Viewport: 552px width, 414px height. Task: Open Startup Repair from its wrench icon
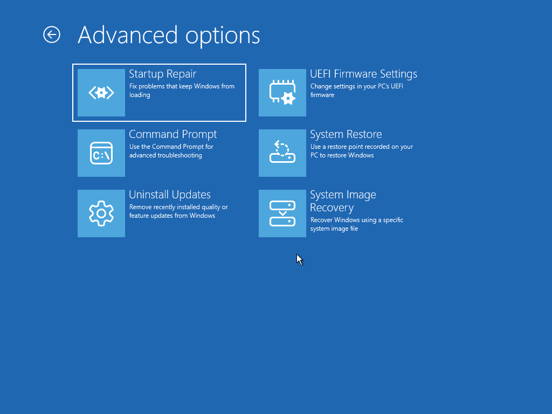(x=101, y=92)
